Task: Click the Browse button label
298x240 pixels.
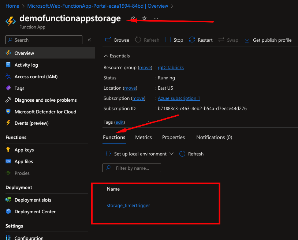Action: click(x=122, y=40)
